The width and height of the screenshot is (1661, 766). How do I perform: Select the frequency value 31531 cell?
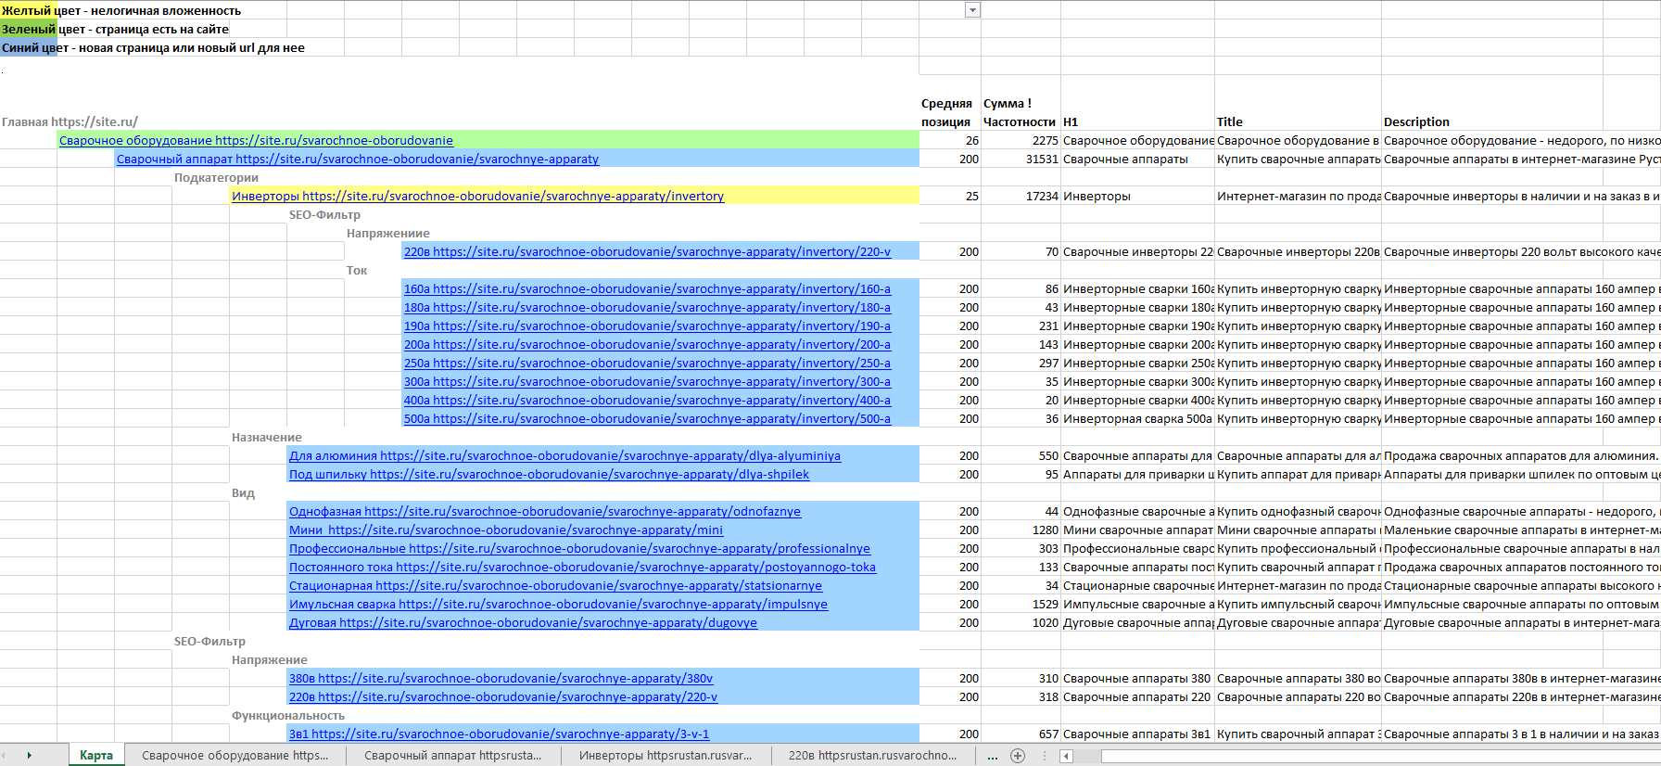coord(1021,160)
